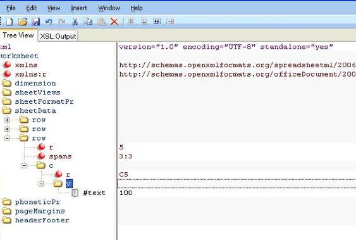
Task: Collapse the third row node
Action: click(x=7, y=138)
